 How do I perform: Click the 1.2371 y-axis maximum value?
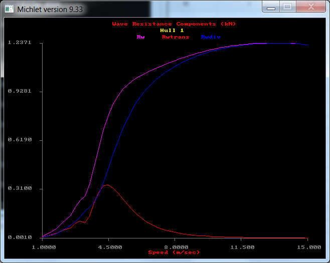point(20,43)
